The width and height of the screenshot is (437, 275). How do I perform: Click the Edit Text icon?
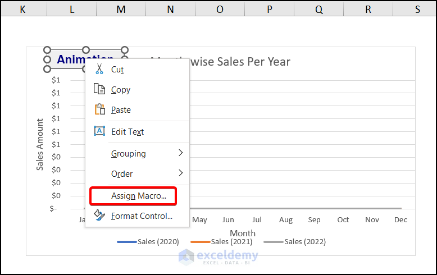[x=99, y=131]
